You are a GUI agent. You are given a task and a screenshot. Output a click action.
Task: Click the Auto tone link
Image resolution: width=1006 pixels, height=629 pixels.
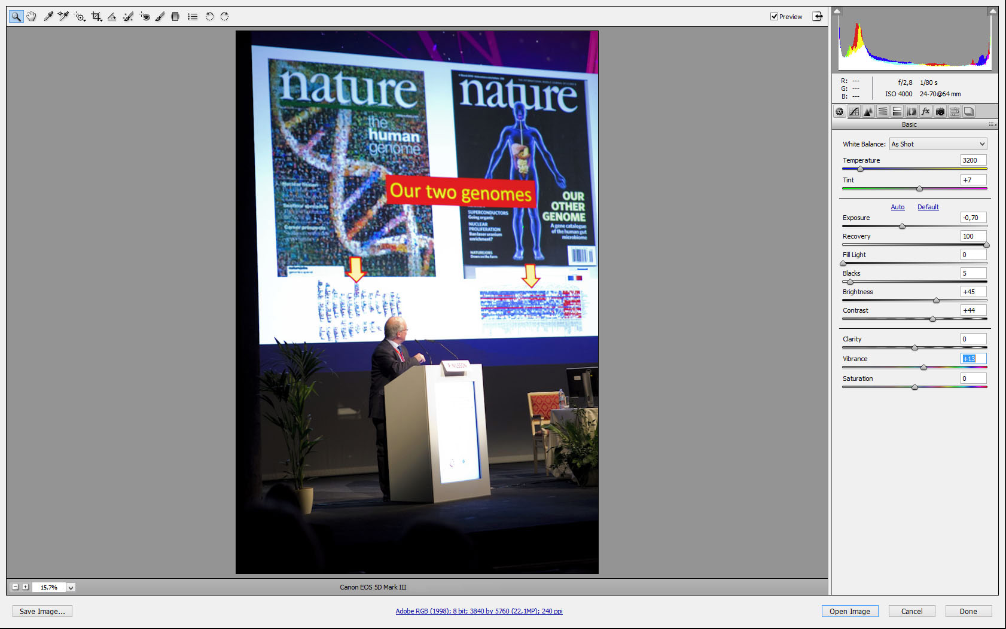coord(897,207)
